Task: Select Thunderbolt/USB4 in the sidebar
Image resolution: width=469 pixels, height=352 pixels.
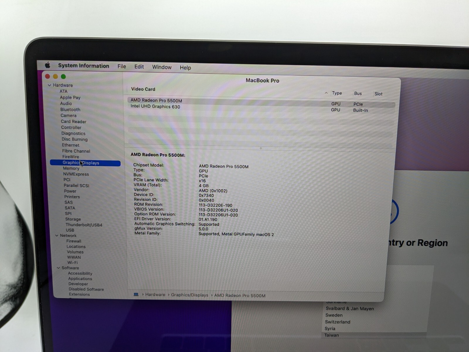Action: (84, 225)
